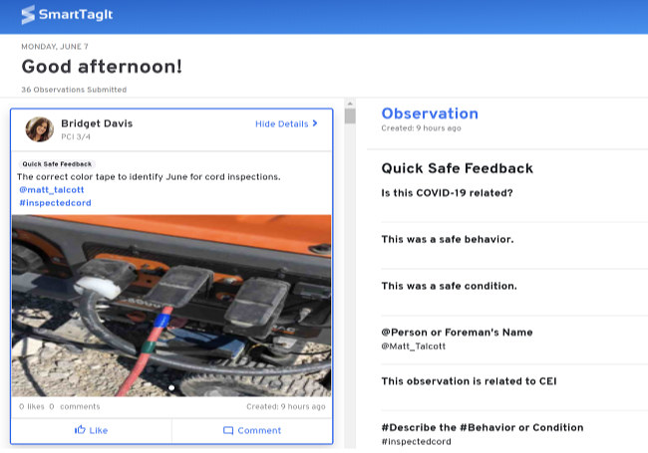Click the Bridget Davis name

(x=97, y=123)
